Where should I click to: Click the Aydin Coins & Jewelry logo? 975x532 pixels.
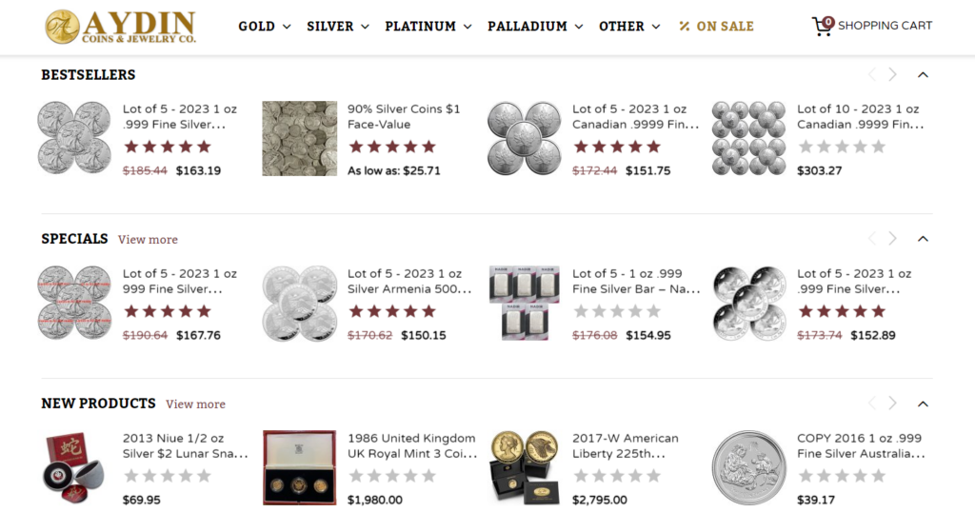tap(121, 27)
